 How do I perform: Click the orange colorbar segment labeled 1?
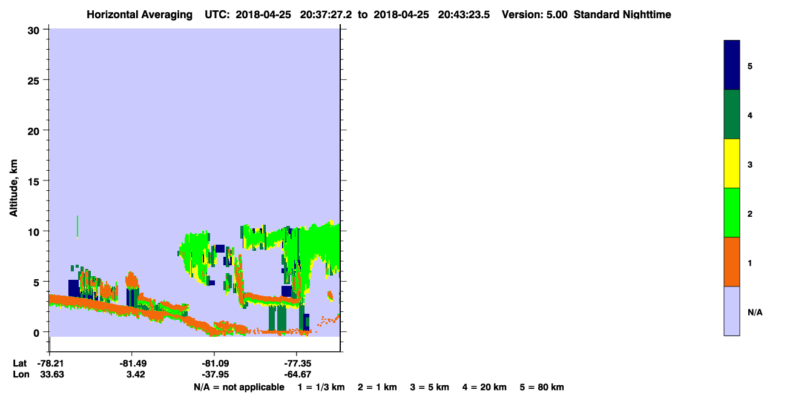coord(732,262)
